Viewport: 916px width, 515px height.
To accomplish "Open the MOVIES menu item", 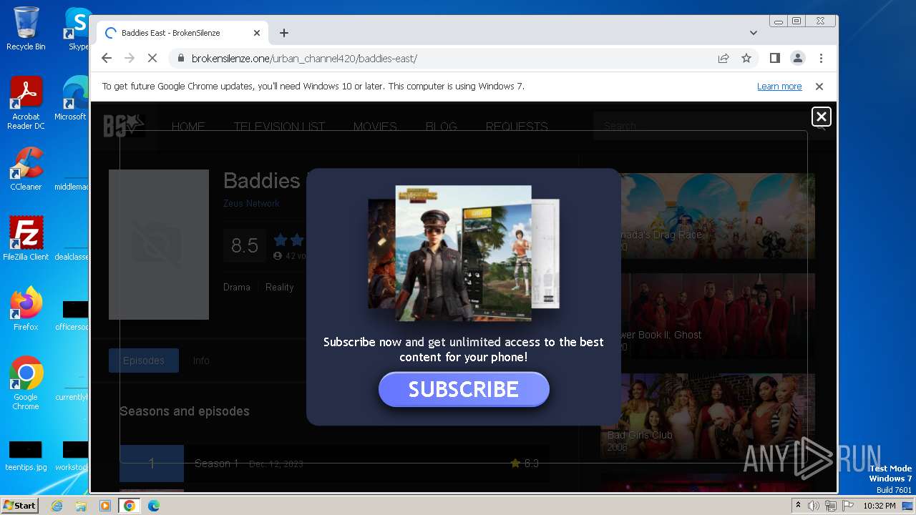I will (375, 127).
